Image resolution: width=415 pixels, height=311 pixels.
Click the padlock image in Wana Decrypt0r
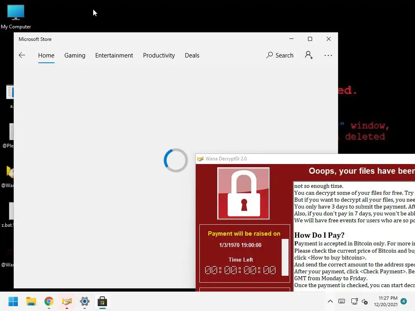(244, 193)
